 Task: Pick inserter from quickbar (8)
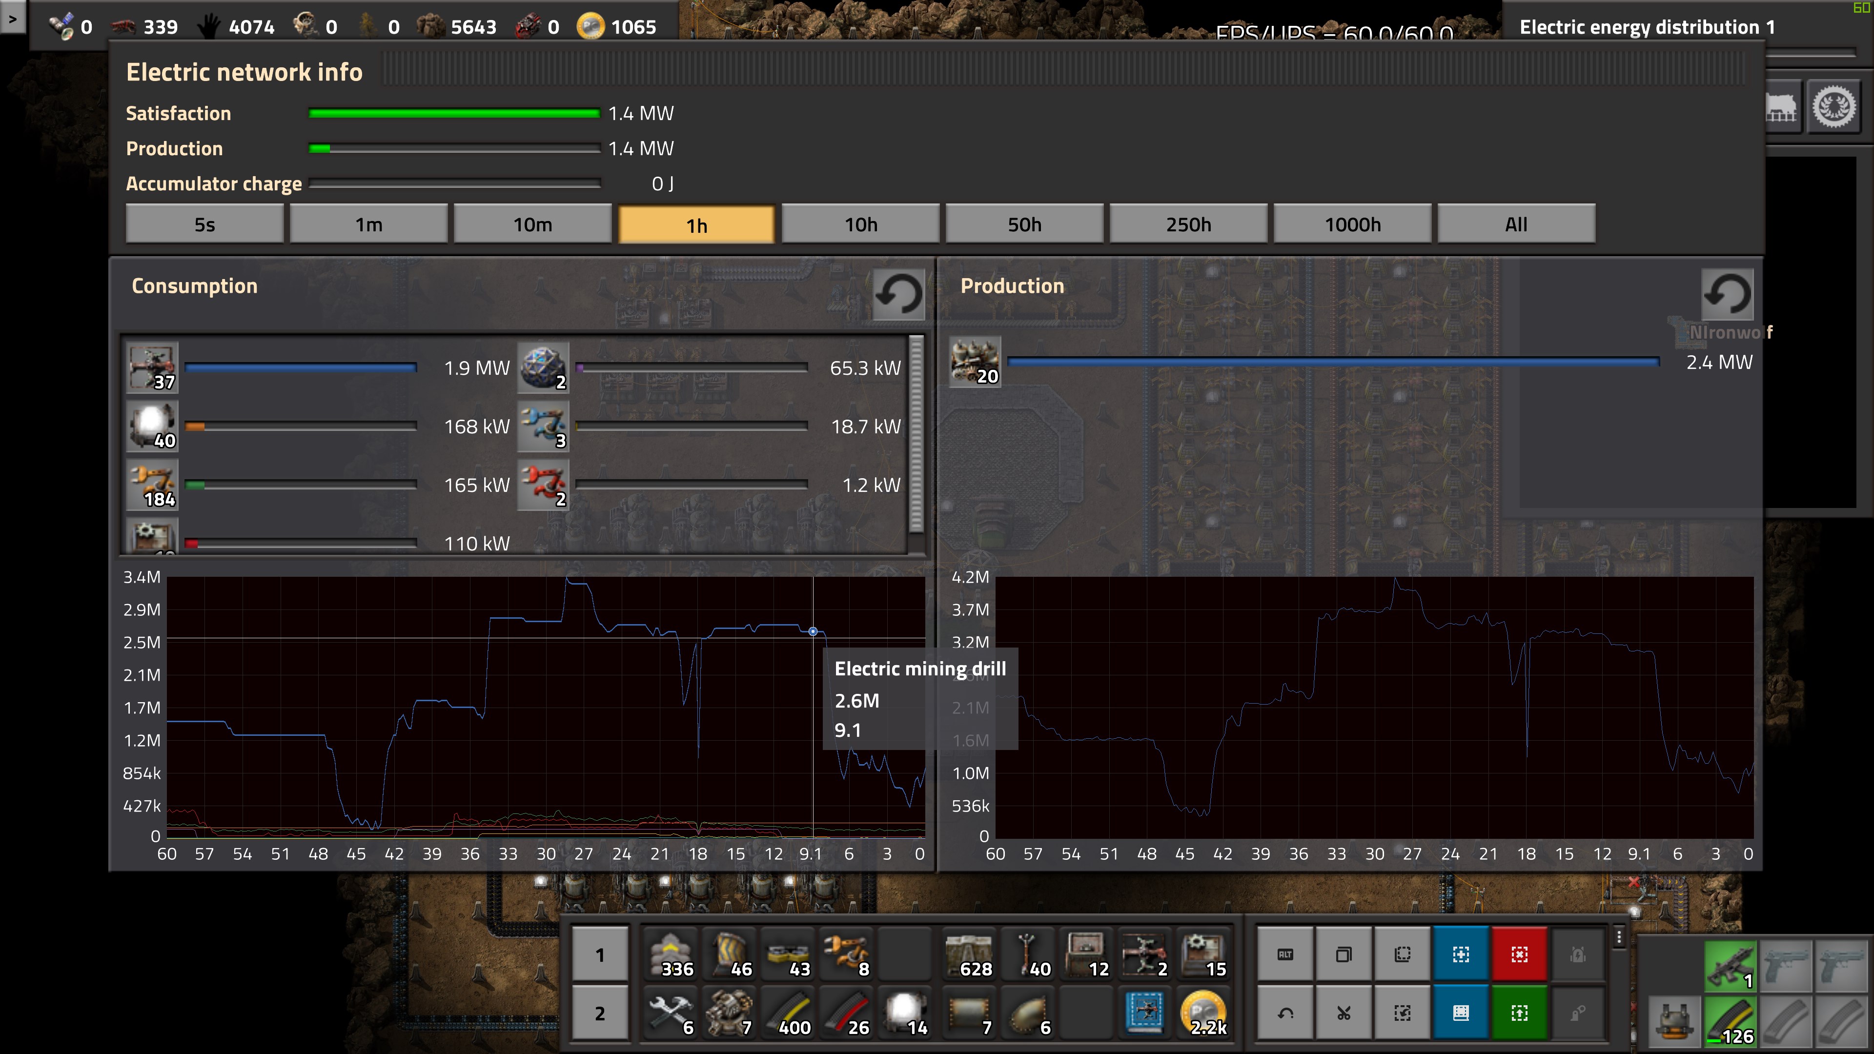click(847, 954)
